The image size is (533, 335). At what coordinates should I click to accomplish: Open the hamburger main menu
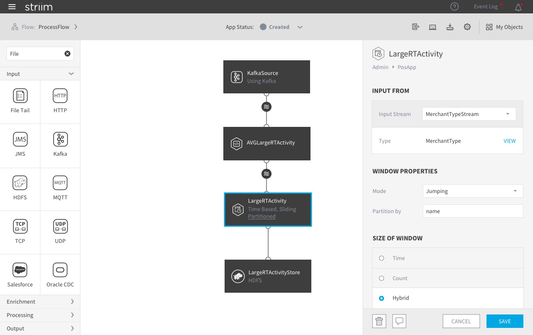[12, 7]
